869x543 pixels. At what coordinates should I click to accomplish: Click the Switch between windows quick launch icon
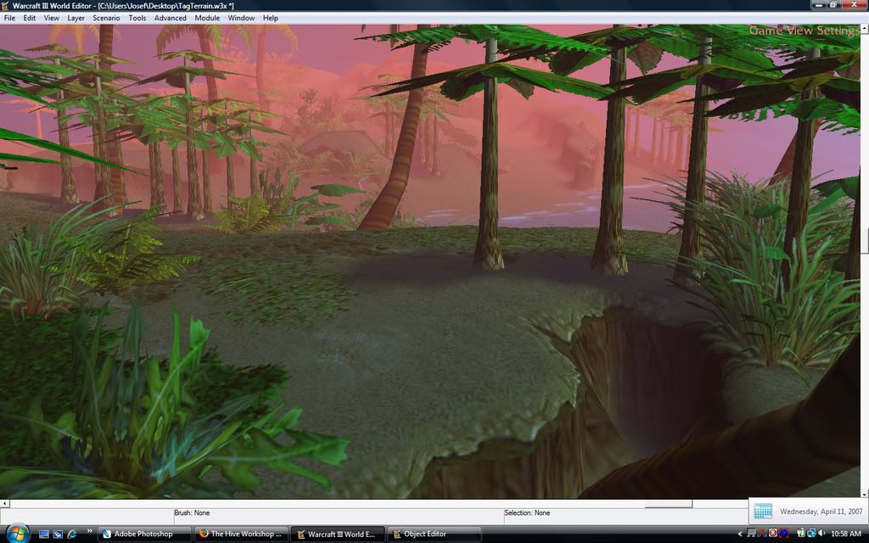point(58,535)
